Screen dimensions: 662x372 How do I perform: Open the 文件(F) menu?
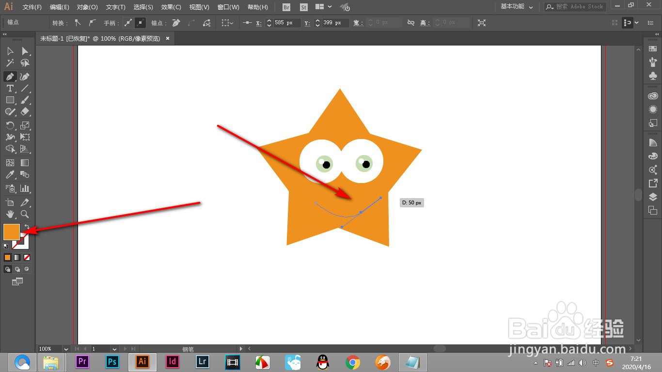(x=32, y=7)
